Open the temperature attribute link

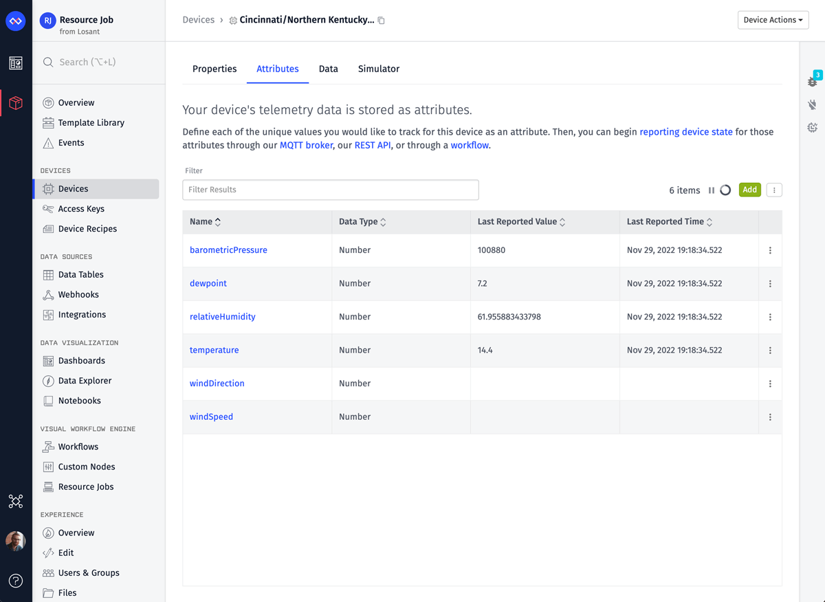click(214, 350)
